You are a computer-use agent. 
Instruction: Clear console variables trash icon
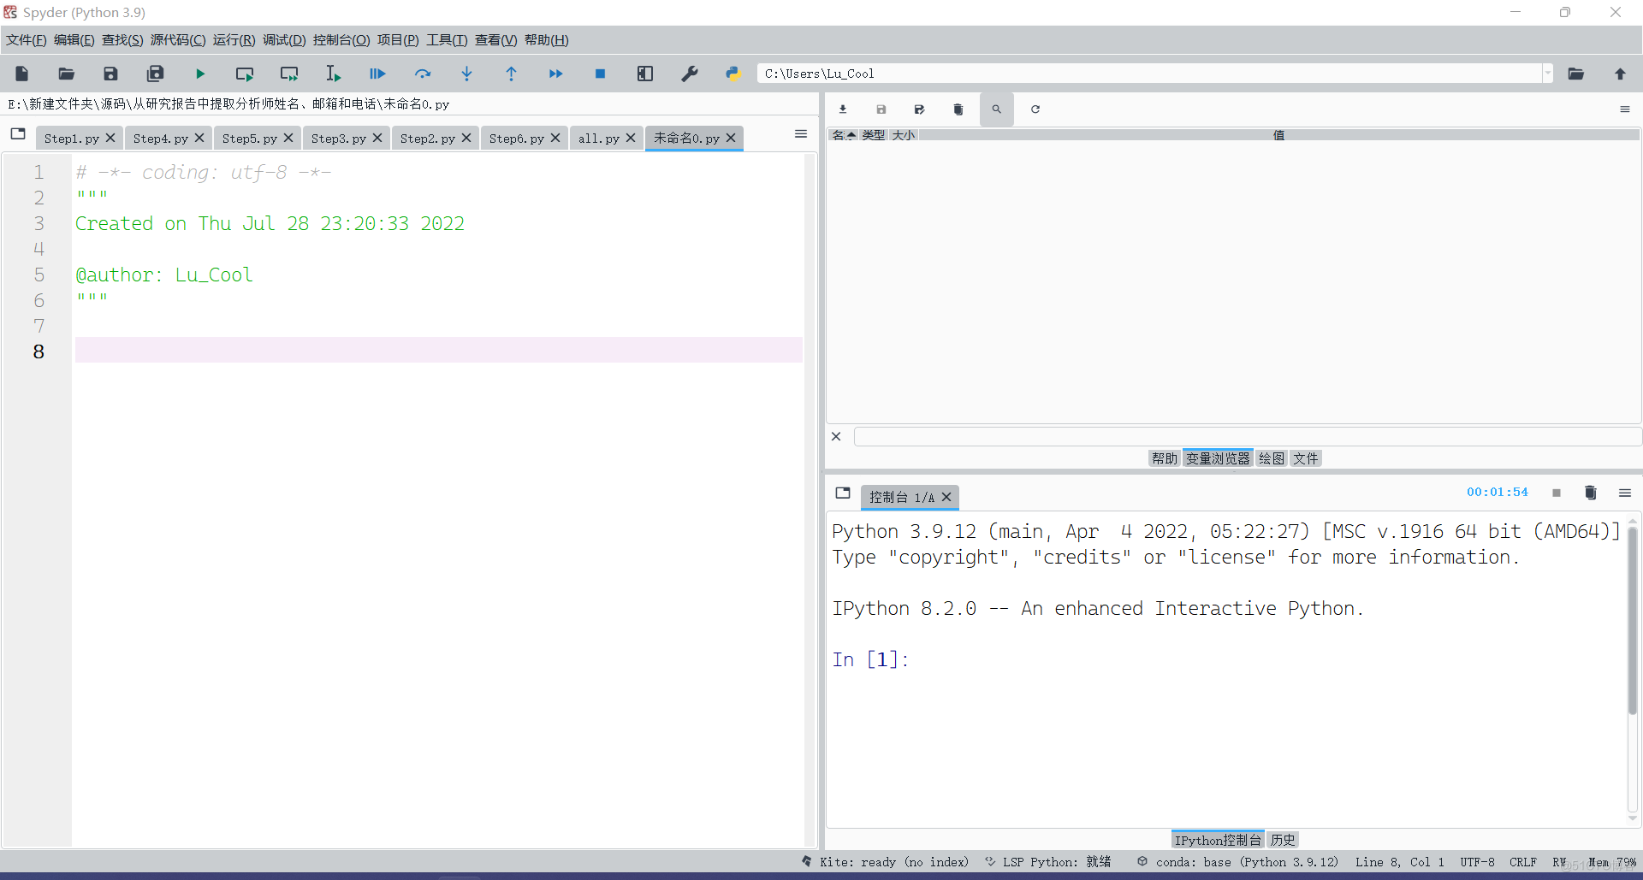click(1591, 493)
